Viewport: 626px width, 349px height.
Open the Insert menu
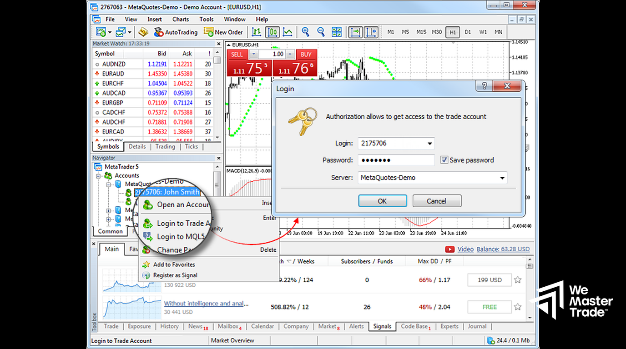[x=155, y=19]
